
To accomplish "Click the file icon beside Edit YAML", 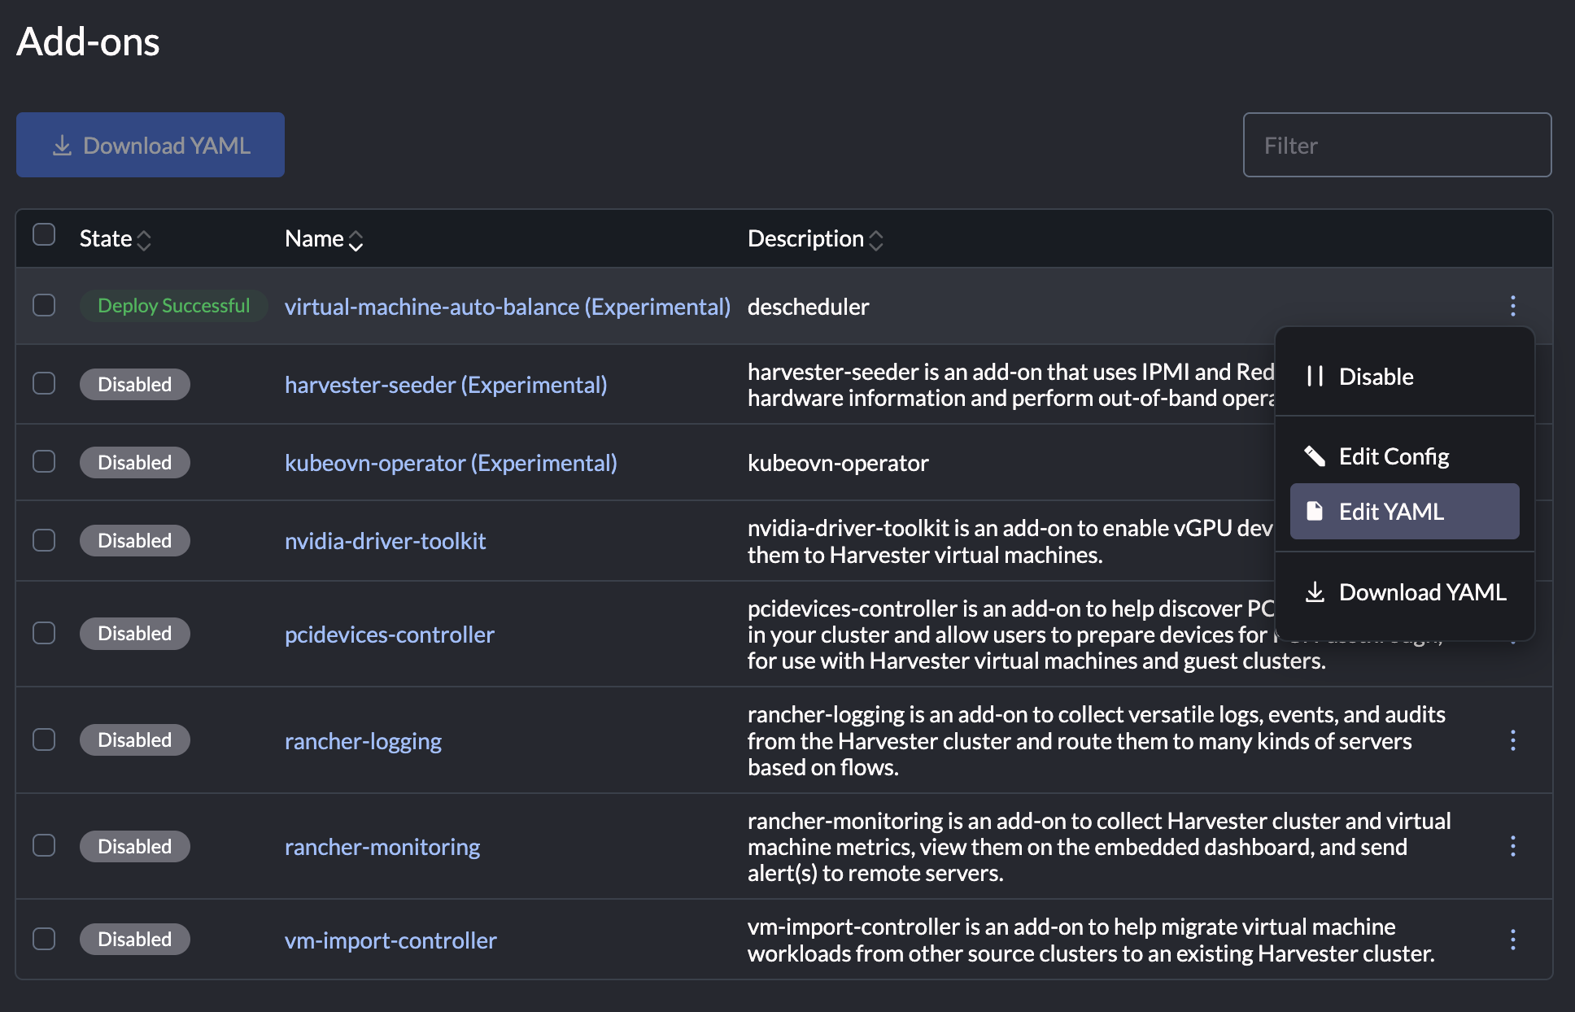I will pyautogui.click(x=1315, y=512).
